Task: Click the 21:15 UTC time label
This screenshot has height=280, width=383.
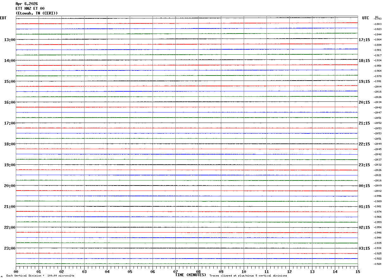Action: pos(364,123)
